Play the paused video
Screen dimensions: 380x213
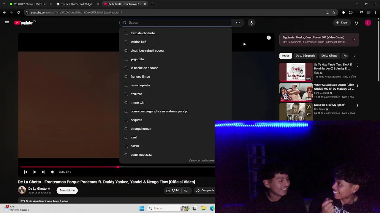click(x=34, y=172)
